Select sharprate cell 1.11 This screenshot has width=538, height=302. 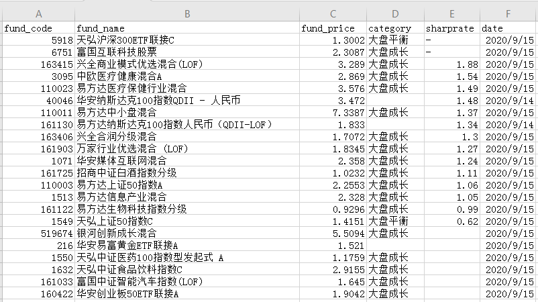pos(452,172)
